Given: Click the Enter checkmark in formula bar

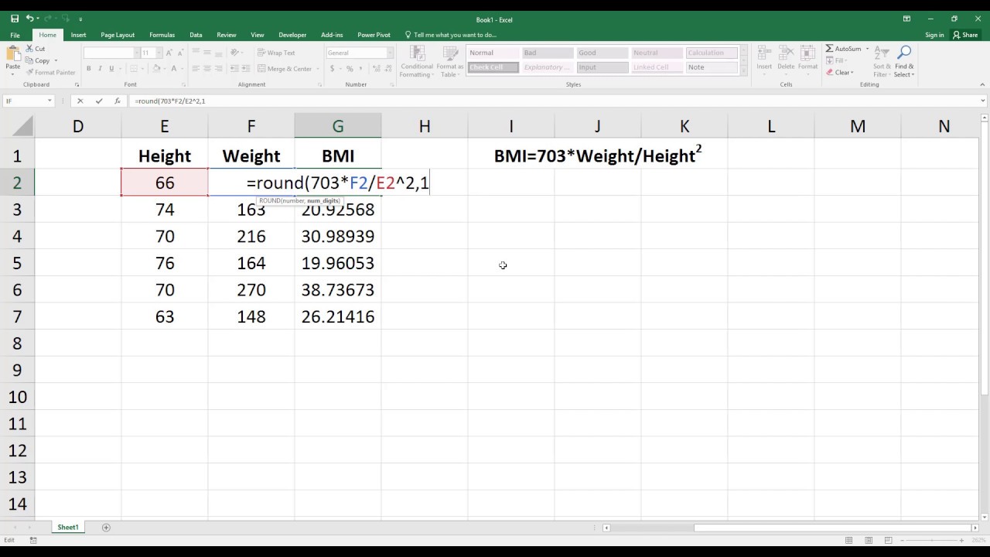Looking at the screenshot, I should 99,101.
